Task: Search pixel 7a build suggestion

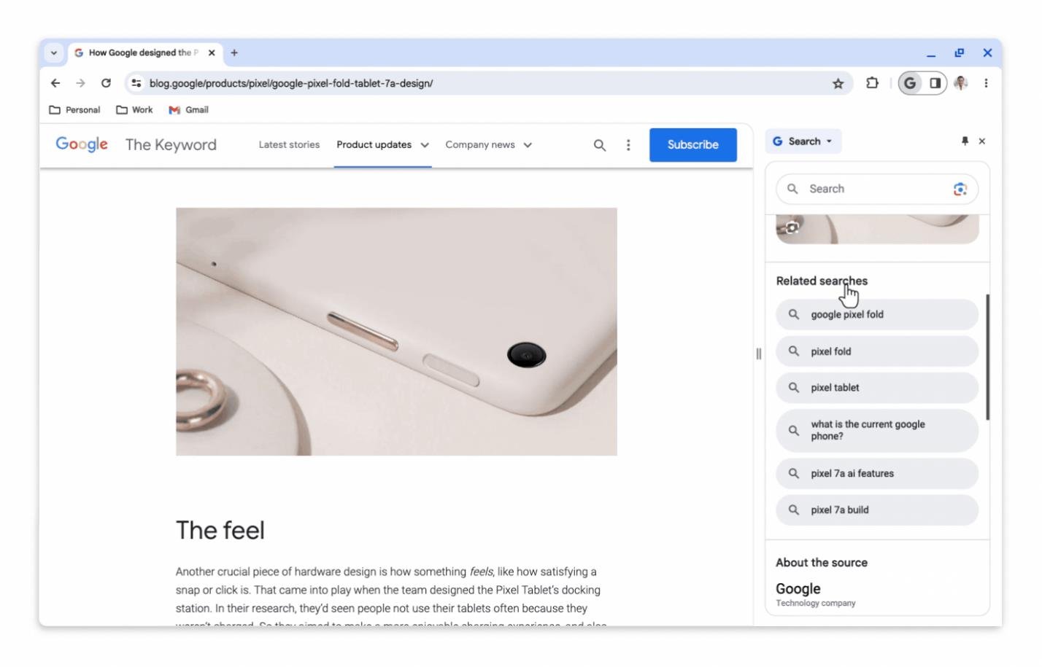Action: [x=877, y=510]
